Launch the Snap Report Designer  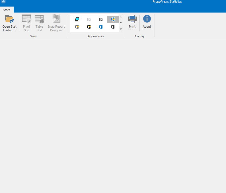[56, 23]
